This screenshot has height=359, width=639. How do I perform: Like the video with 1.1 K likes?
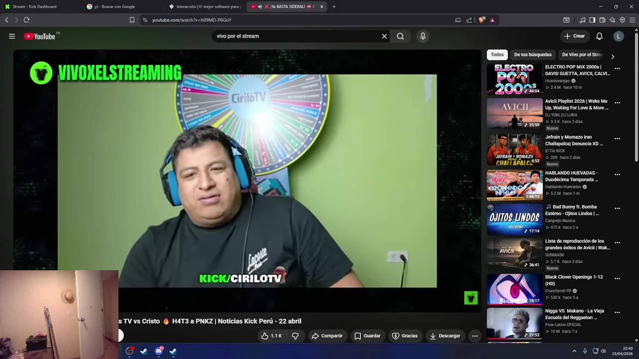[x=272, y=336]
